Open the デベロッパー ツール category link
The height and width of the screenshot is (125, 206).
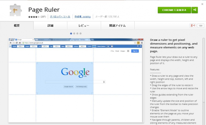point(60,17)
